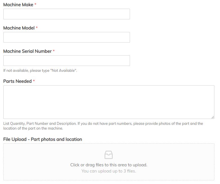Click the red asterisk beside Machine Make
The height and width of the screenshot is (184, 220).
coord(35,4)
